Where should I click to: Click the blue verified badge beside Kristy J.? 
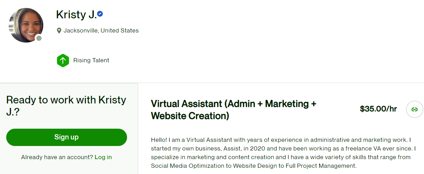click(100, 14)
